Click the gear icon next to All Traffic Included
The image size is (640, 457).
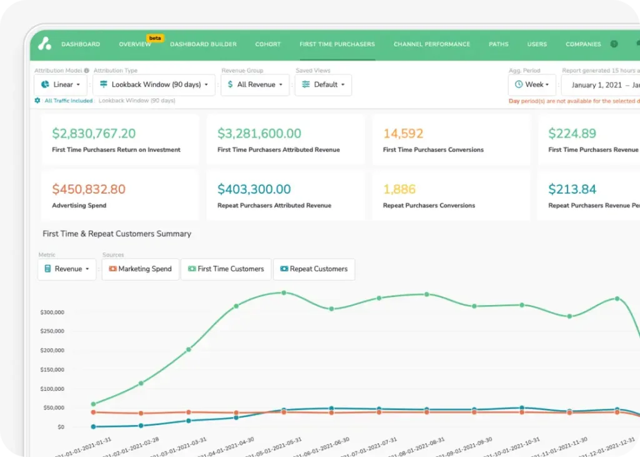click(x=38, y=101)
